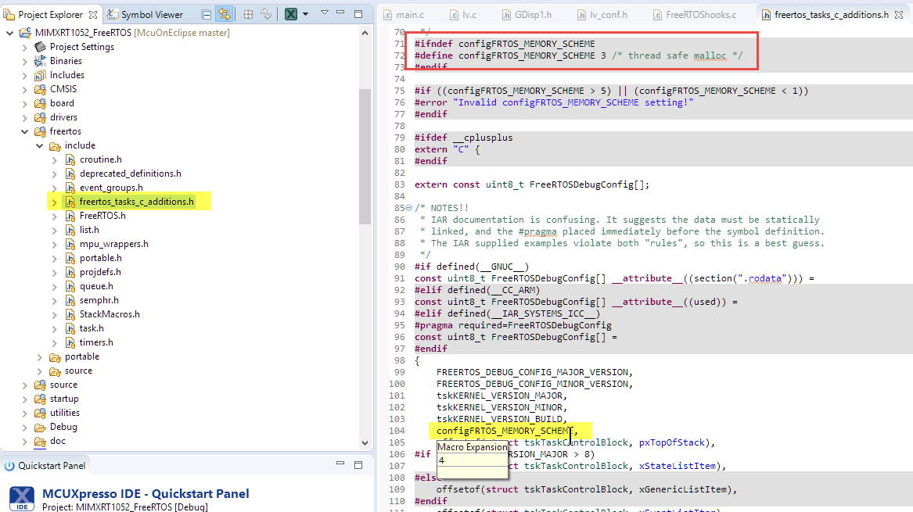
Task: Collapse all items in Project Explorer
Action: tap(206, 14)
